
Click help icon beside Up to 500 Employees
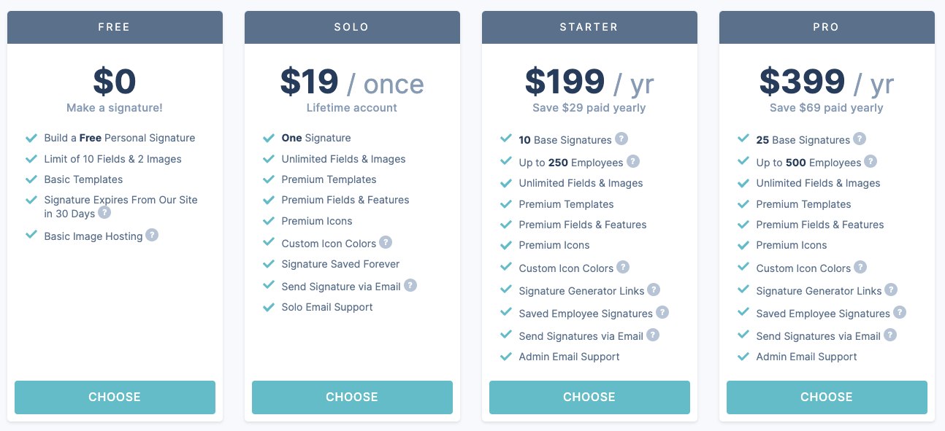pos(871,161)
